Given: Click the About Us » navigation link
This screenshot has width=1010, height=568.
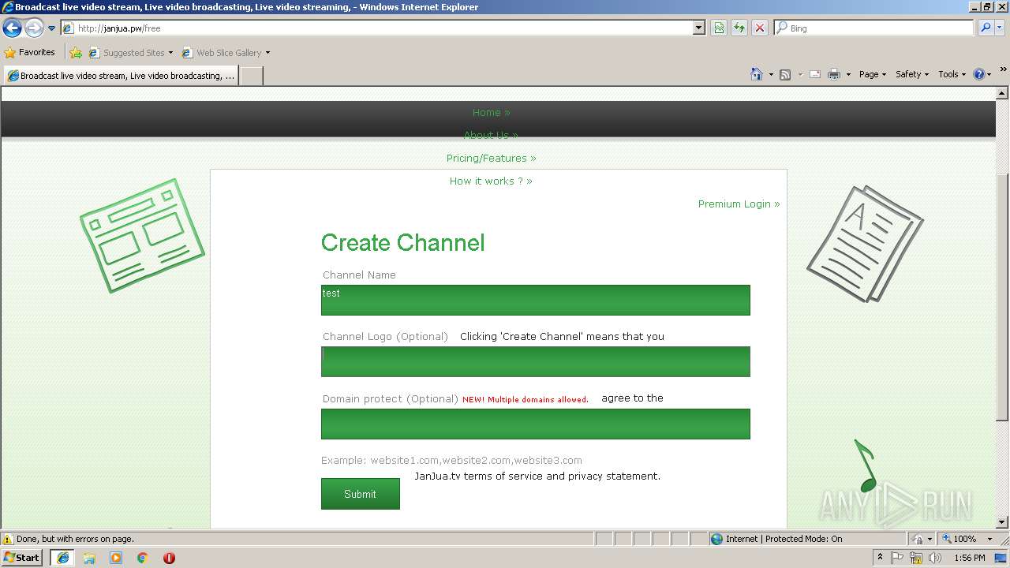Looking at the screenshot, I should [491, 135].
